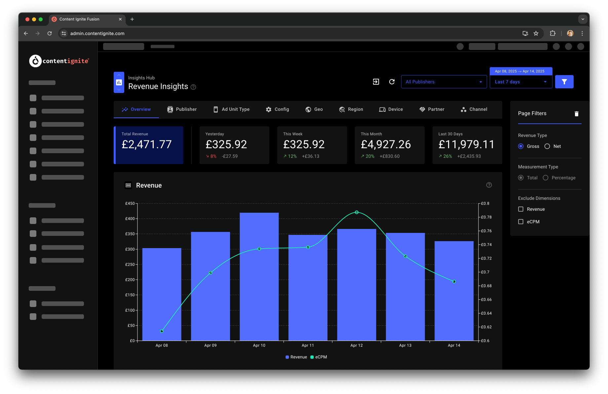Open help icon next to Revenue Insights title
608x394 pixels.
tap(194, 87)
